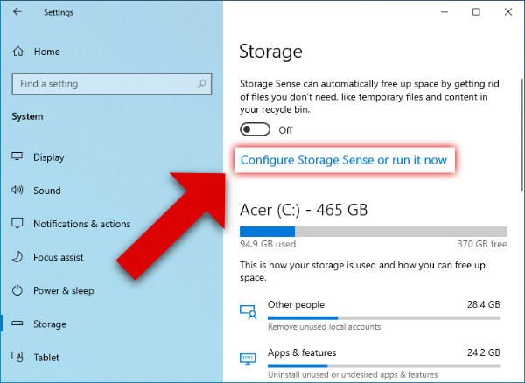Click the Focus assist moon icon
The image size is (525, 383).
point(17,257)
